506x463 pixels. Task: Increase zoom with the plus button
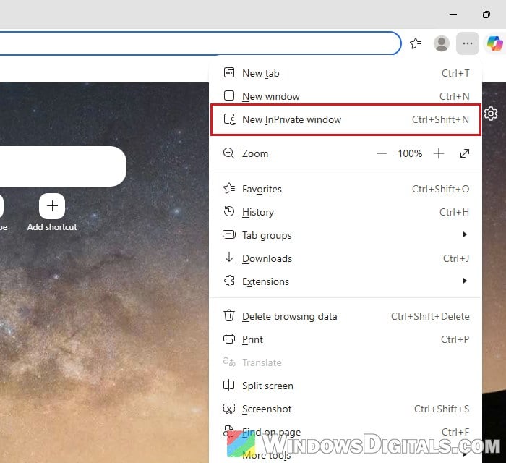pyautogui.click(x=439, y=153)
